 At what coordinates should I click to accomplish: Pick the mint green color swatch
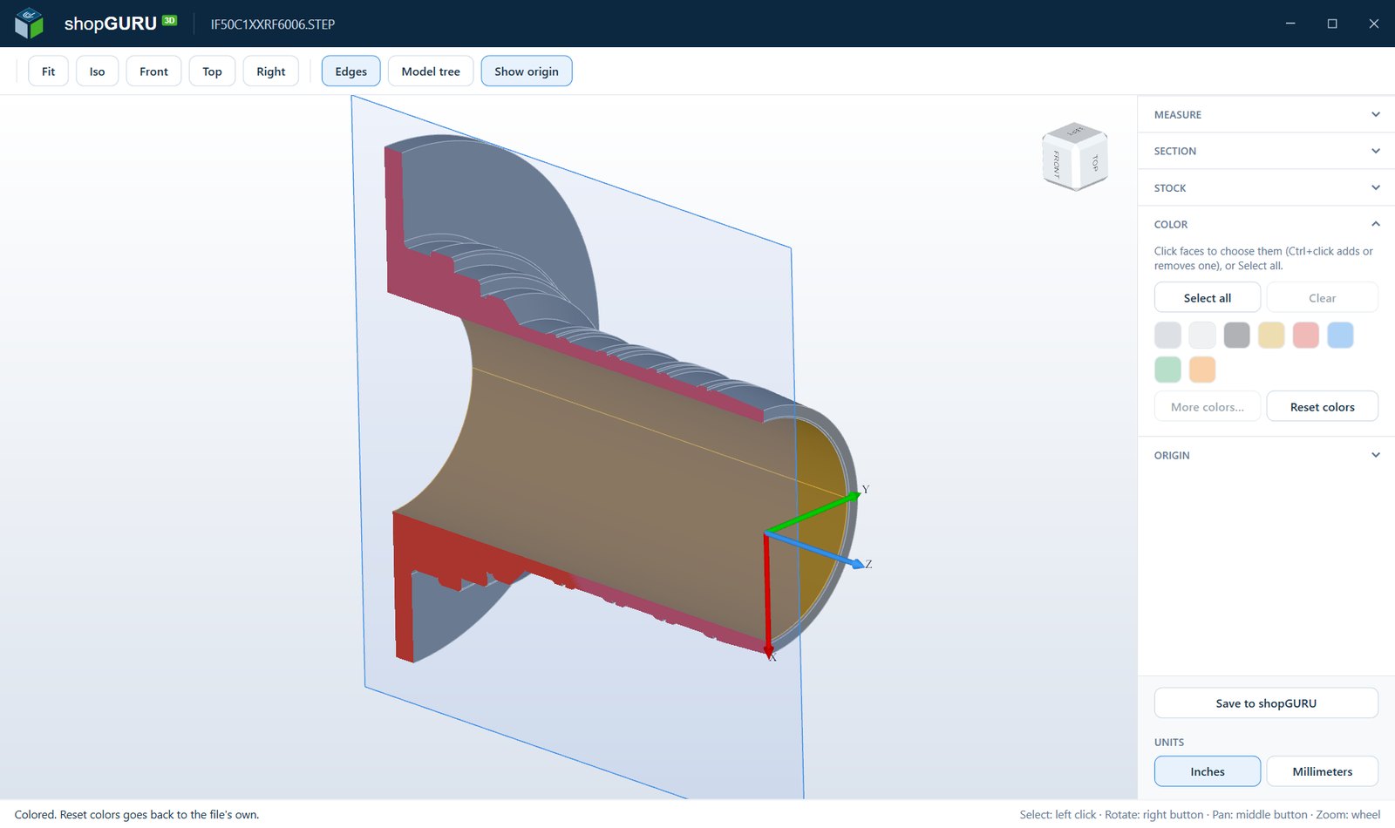tap(1167, 370)
